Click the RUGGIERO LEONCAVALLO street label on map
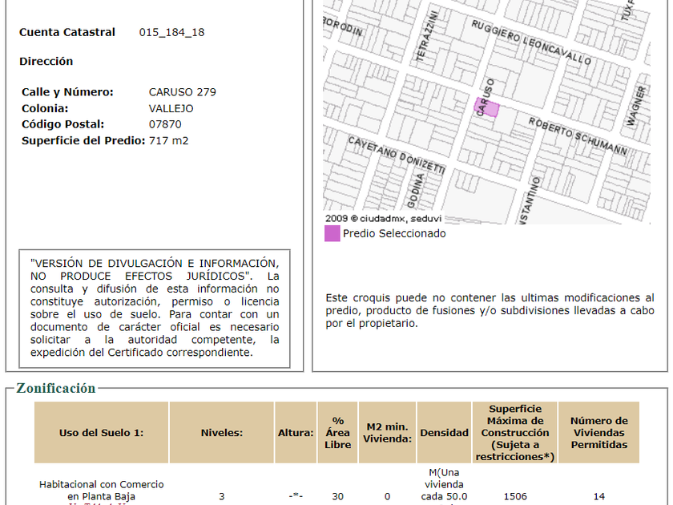Viewport: 673px width, 505px height. point(531,42)
